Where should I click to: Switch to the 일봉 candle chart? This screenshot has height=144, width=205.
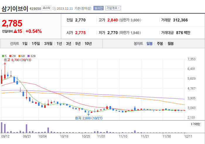[x=149, y=43]
